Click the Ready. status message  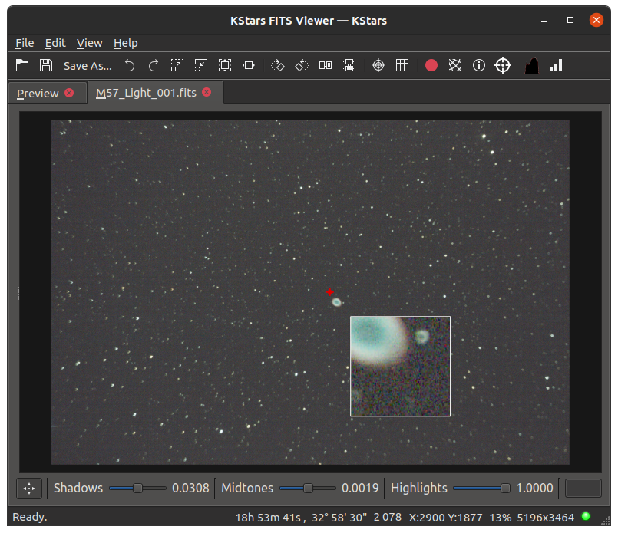(30, 517)
